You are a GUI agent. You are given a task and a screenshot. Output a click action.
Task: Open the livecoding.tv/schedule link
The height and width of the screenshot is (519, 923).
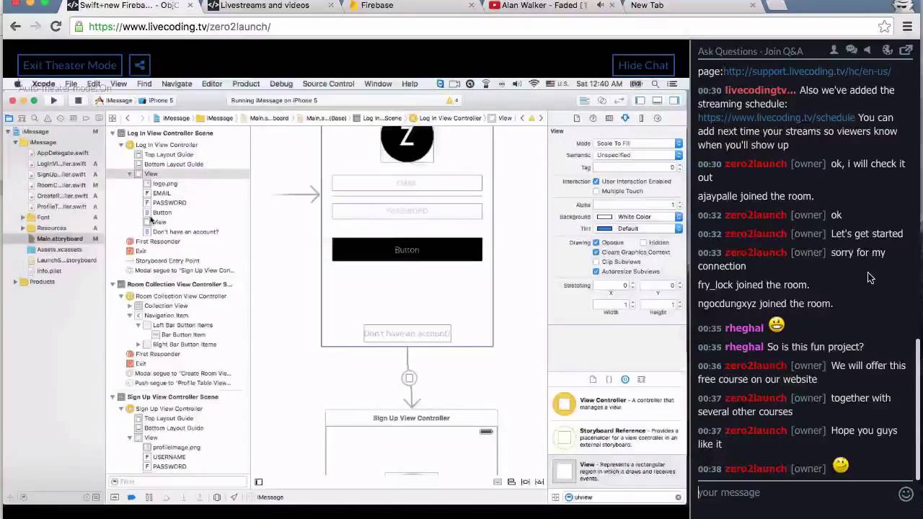(776, 117)
